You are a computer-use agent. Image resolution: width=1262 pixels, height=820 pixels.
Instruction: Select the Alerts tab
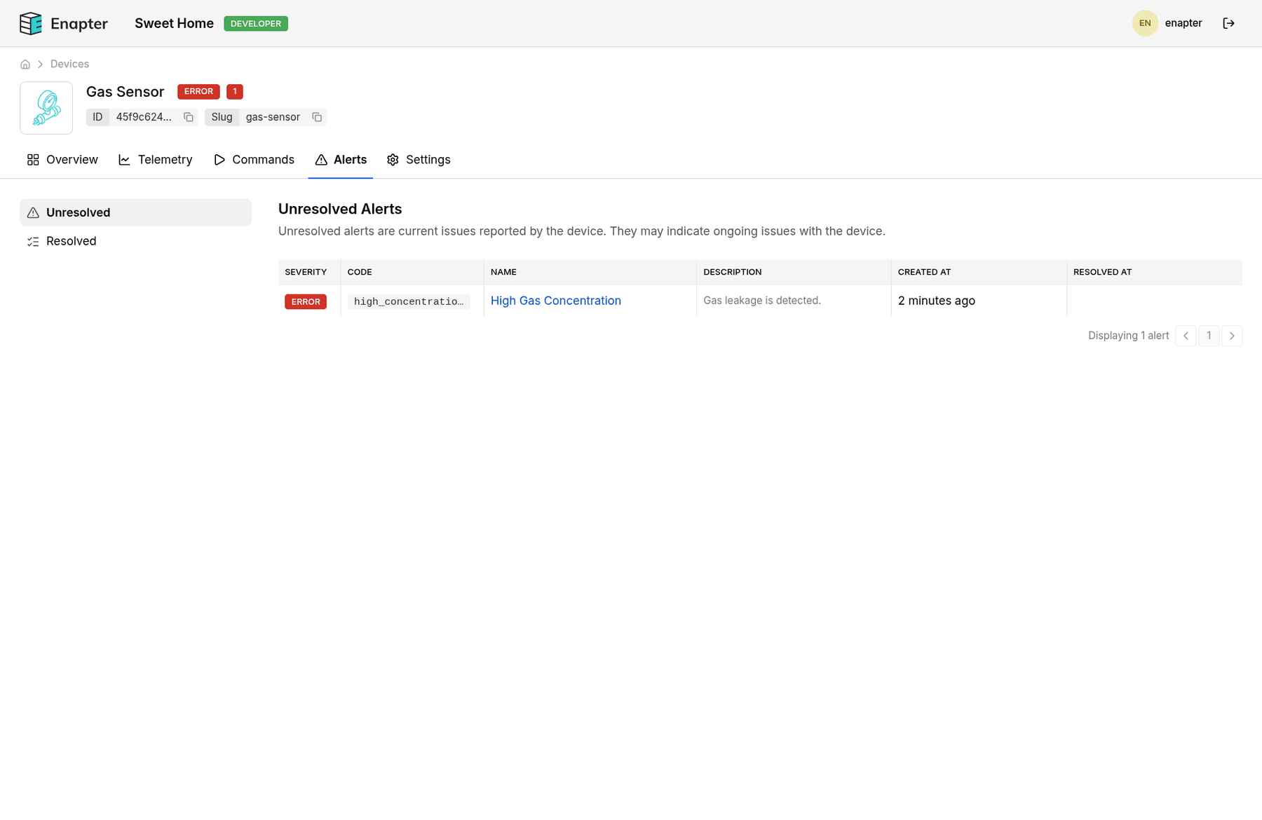pos(341,160)
